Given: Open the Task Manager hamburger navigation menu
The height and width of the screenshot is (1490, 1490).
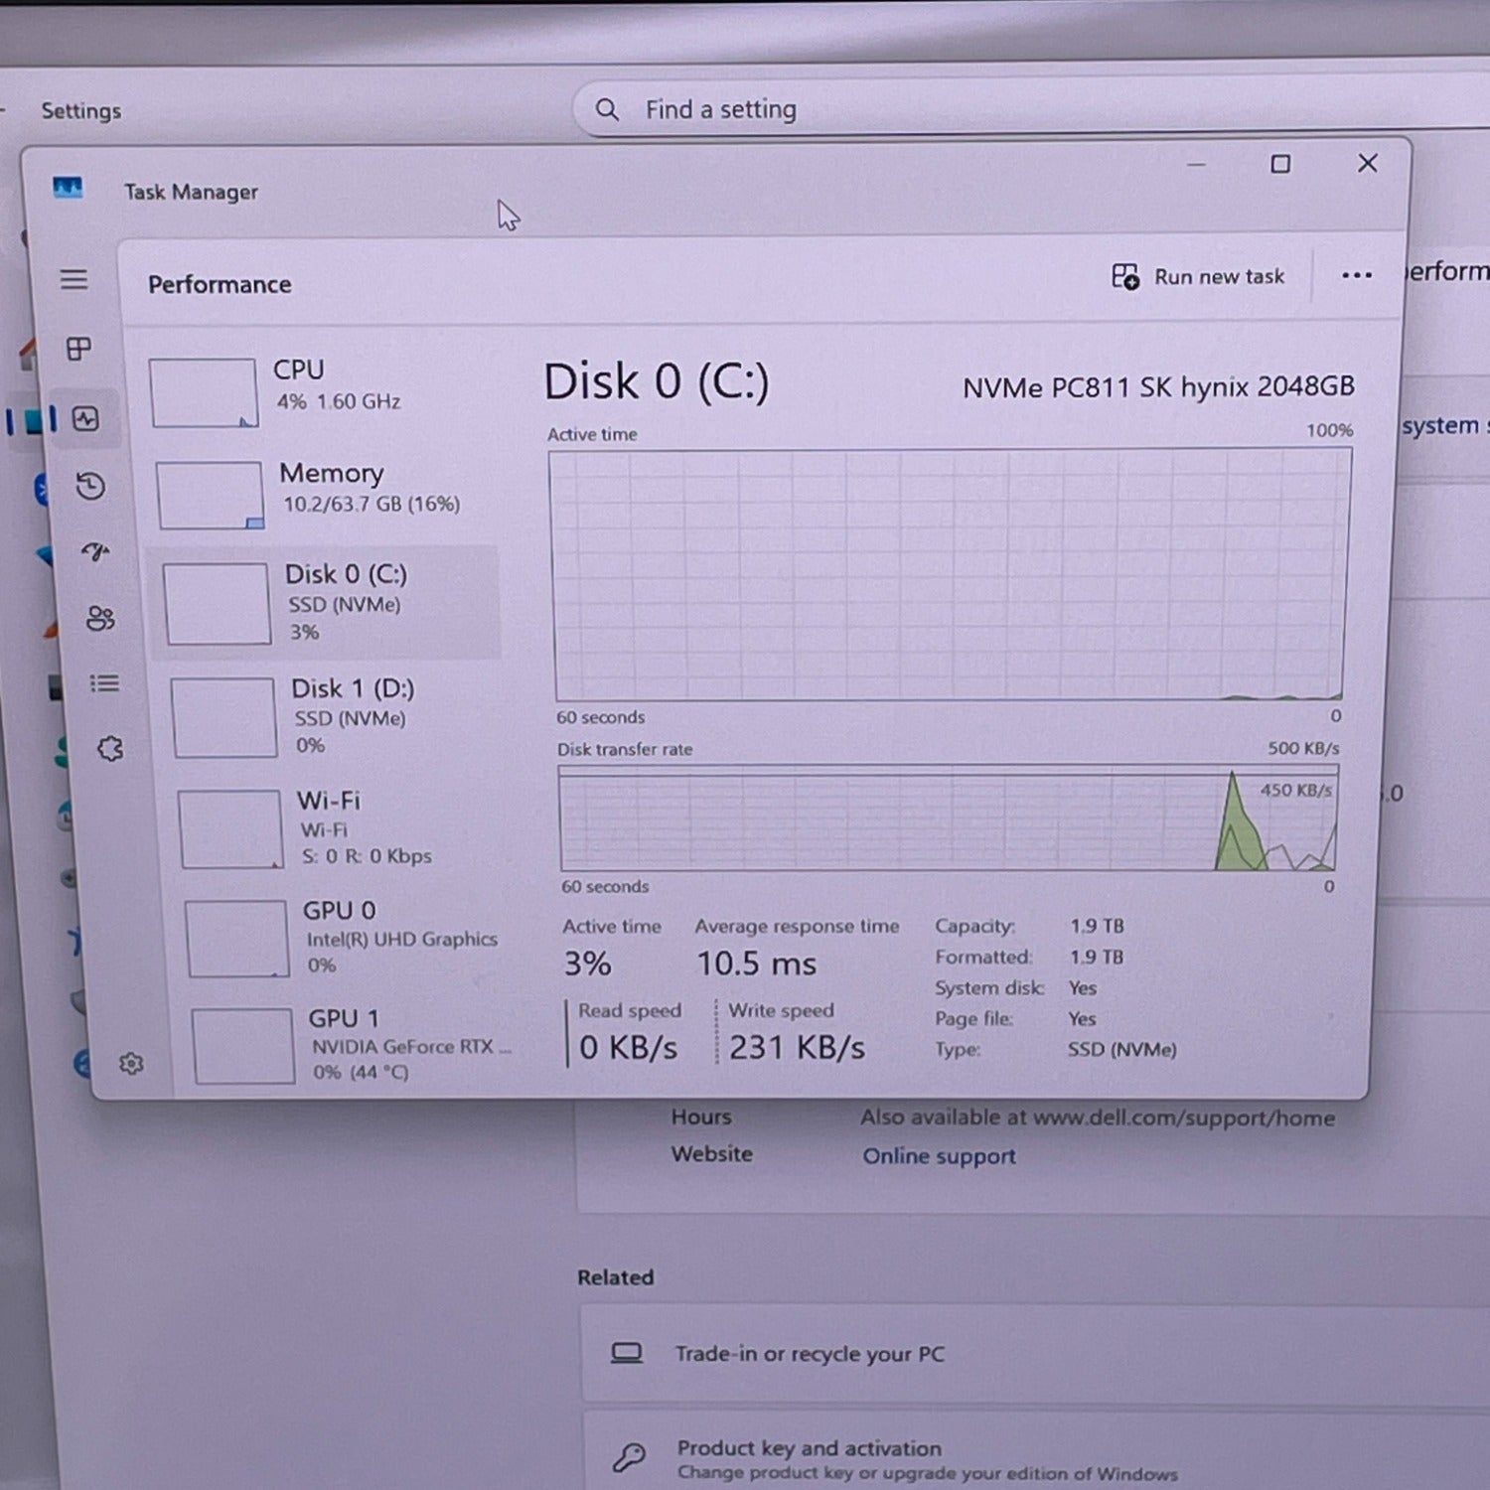Looking at the screenshot, I should pyautogui.click(x=74, y=279).
